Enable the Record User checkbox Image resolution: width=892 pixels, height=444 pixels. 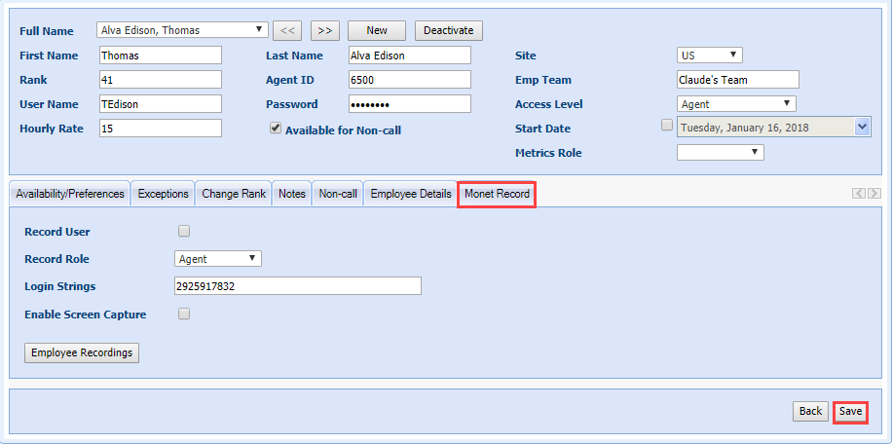(x=184, y=231)
